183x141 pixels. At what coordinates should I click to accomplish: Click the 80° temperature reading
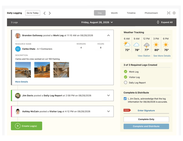pos(157,50)
